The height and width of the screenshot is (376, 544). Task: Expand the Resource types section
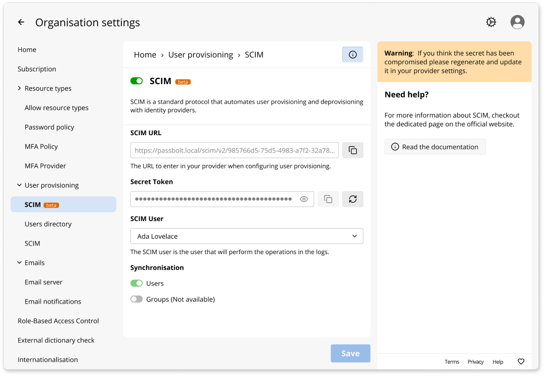(x=19, y=88)
